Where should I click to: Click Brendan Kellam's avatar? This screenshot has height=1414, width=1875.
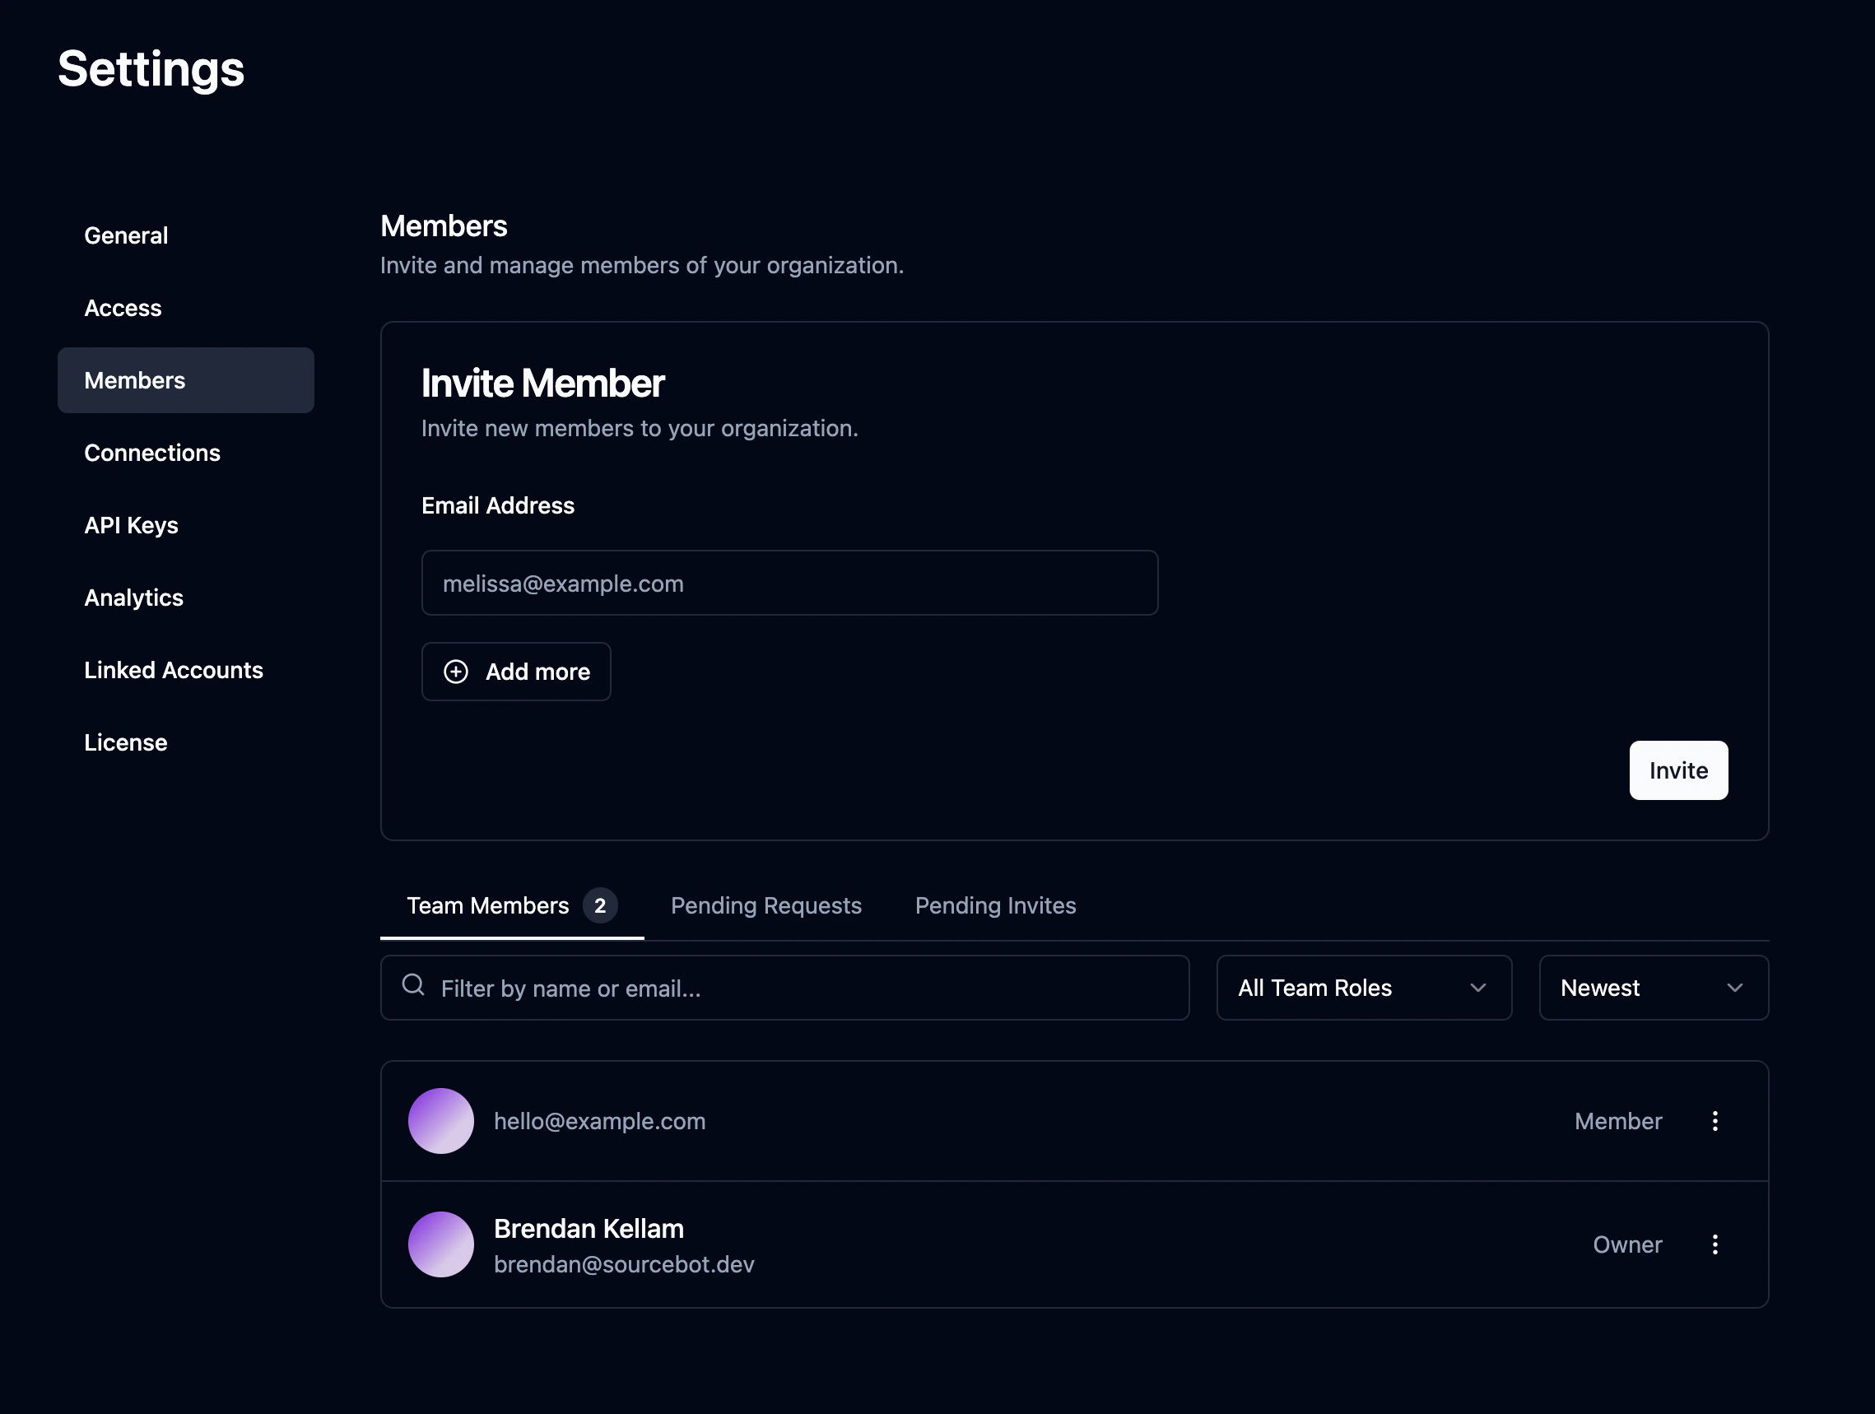(441, 1244)
